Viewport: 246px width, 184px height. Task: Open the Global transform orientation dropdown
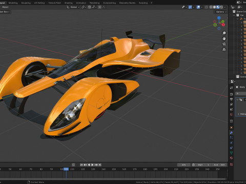(x=73, y=7)
